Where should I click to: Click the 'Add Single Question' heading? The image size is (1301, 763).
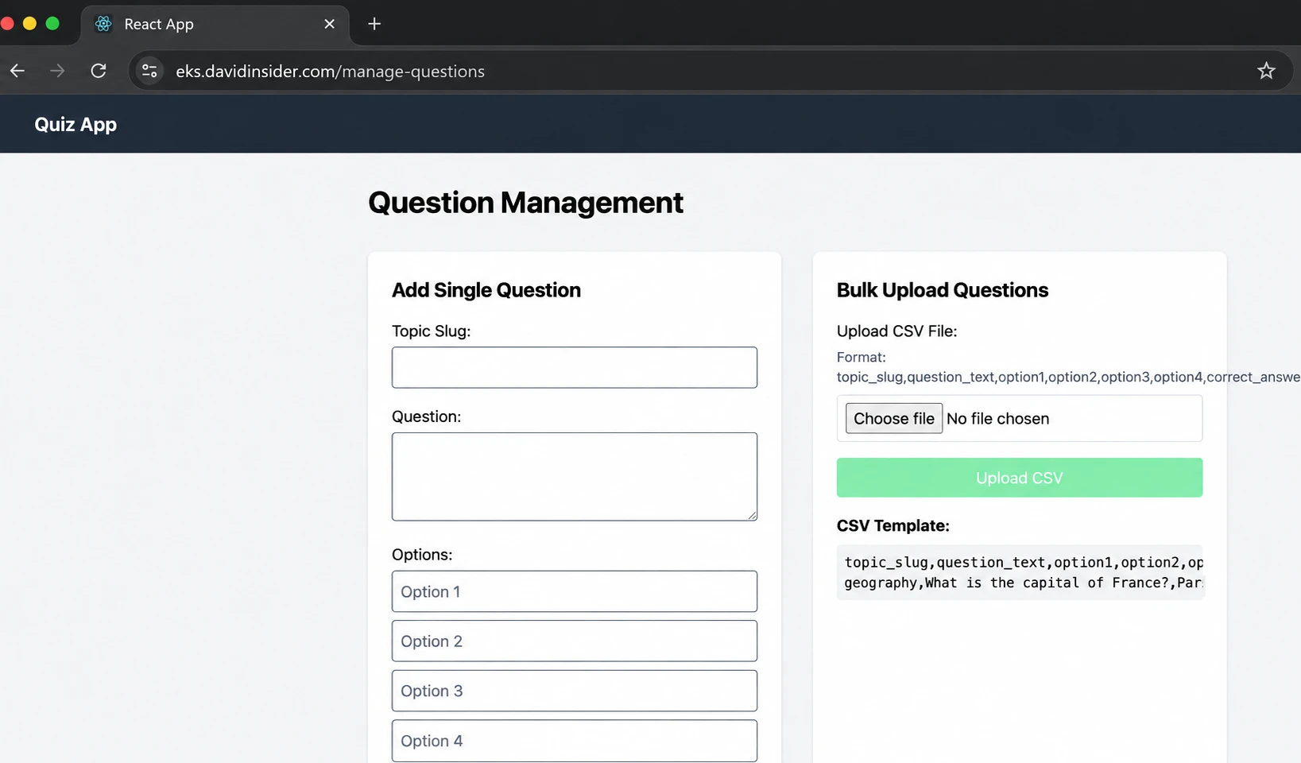click(486, 290)
